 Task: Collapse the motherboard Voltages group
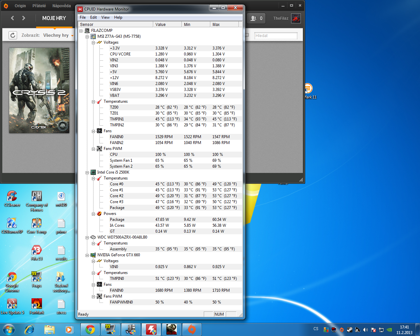93,42
